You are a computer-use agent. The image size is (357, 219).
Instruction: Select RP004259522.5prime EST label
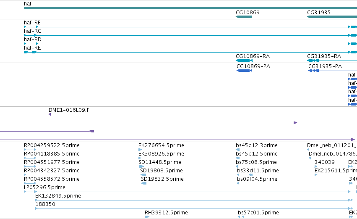(x=52, y=145)
